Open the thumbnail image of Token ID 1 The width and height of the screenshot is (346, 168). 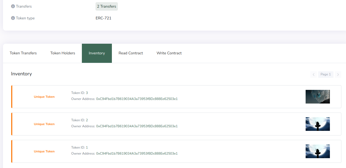pyautogui.click(x=318, y=151)
